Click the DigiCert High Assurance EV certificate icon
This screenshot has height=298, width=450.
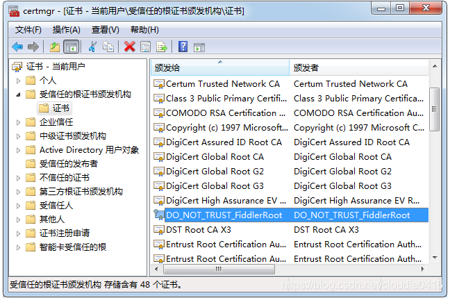point(159,200)
